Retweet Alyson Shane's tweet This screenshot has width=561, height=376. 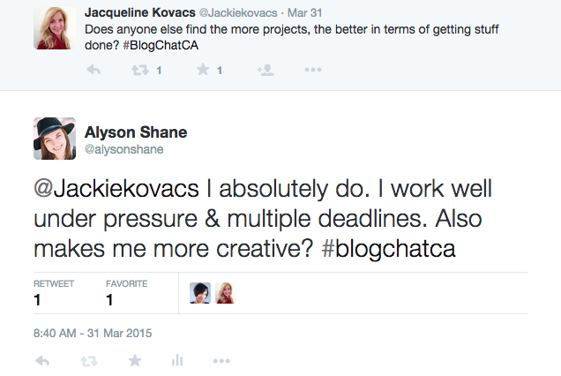point(89,361)
